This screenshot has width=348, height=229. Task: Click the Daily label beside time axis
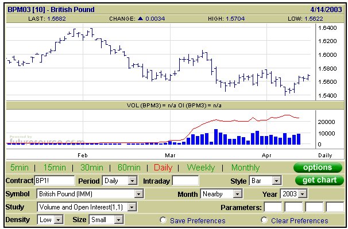325,156
